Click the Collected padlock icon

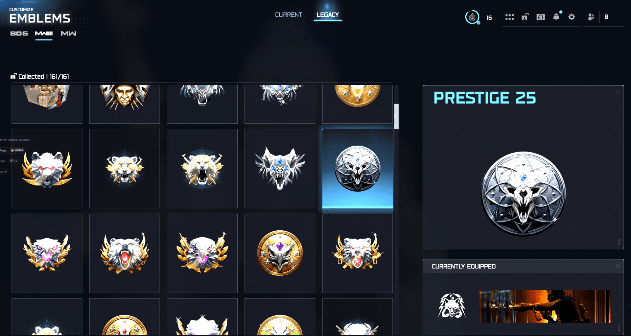coord(13,76)
